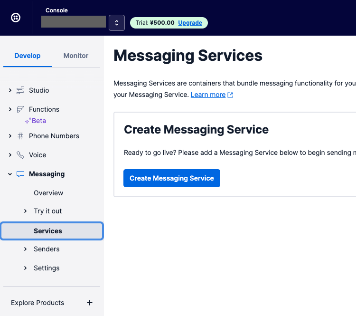Viewport: 356px width, 316px height.
Task: Click Explore Products label
Action: tap(37, 303)
